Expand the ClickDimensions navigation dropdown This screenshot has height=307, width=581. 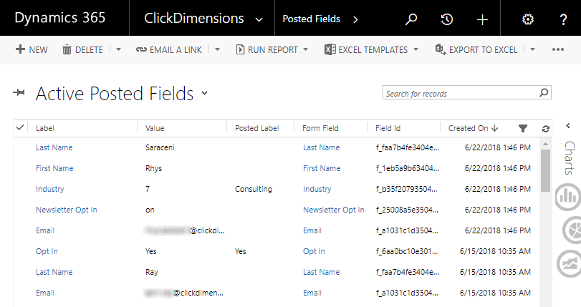click(x=259, y=19)
